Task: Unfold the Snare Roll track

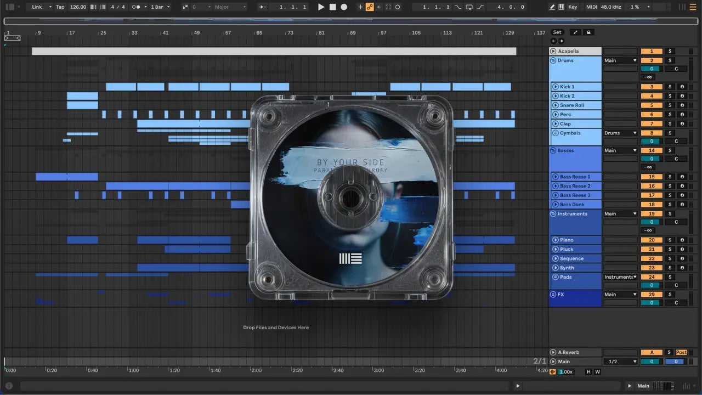Action: pos(556,105)
